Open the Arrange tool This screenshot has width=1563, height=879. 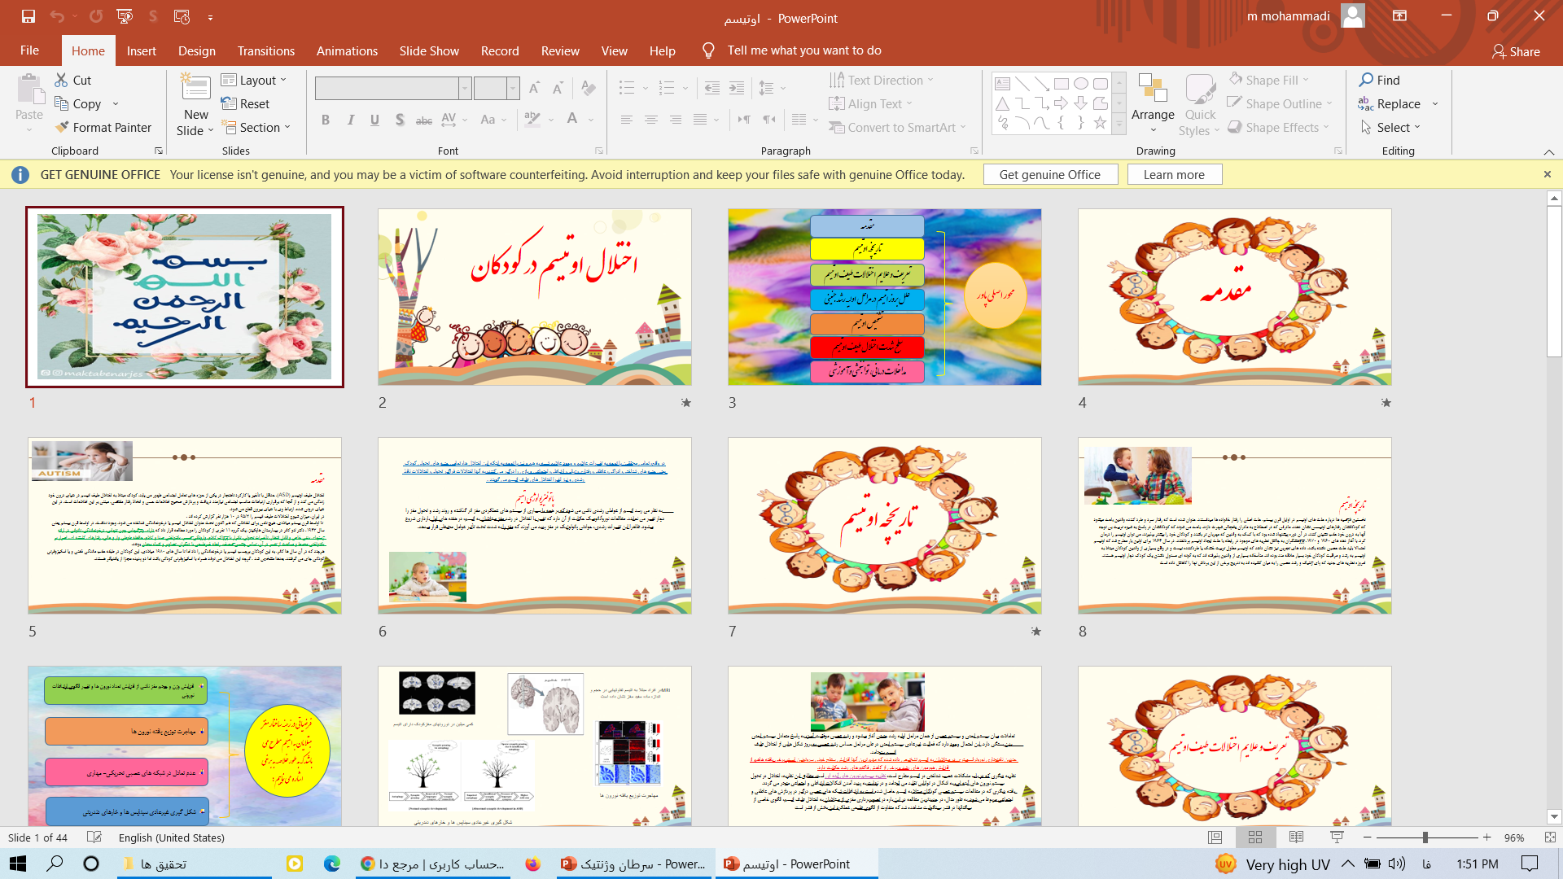pyautogui.click(x=1153, y=98)
